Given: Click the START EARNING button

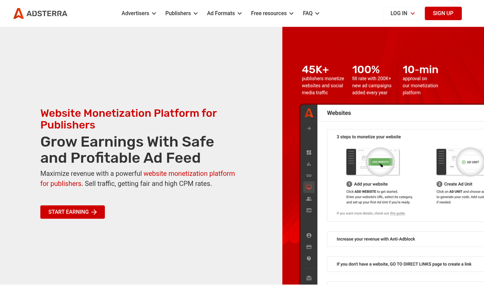Looking at the screenshot, I should click(73, 212).
